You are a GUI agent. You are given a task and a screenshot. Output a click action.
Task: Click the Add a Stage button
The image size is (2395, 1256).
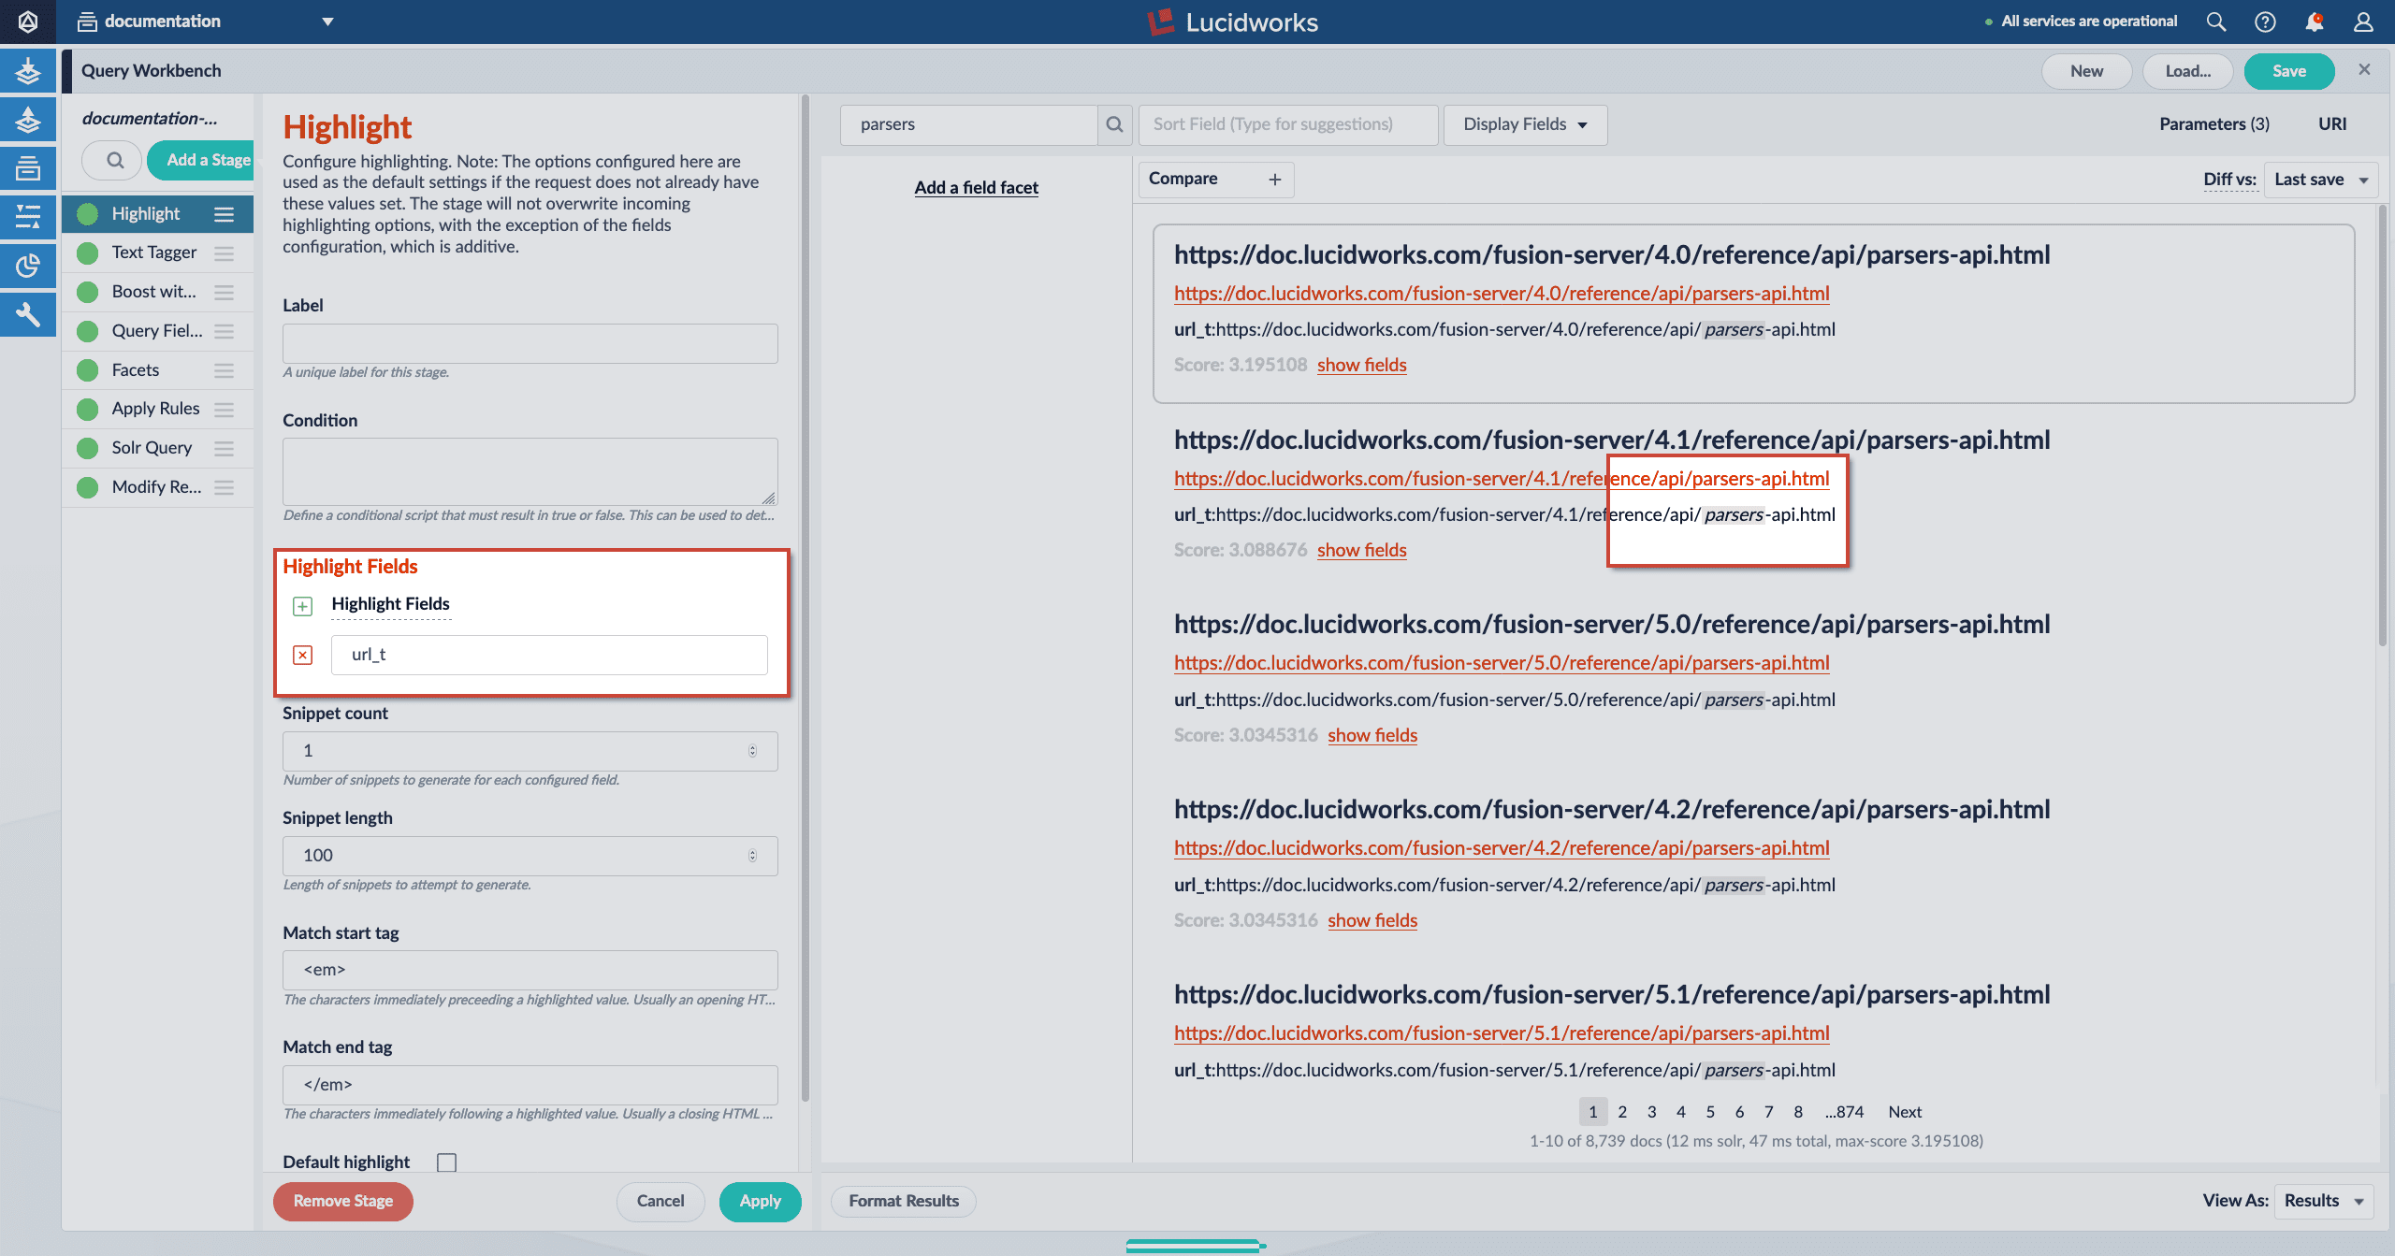click(x=200, y=160)
